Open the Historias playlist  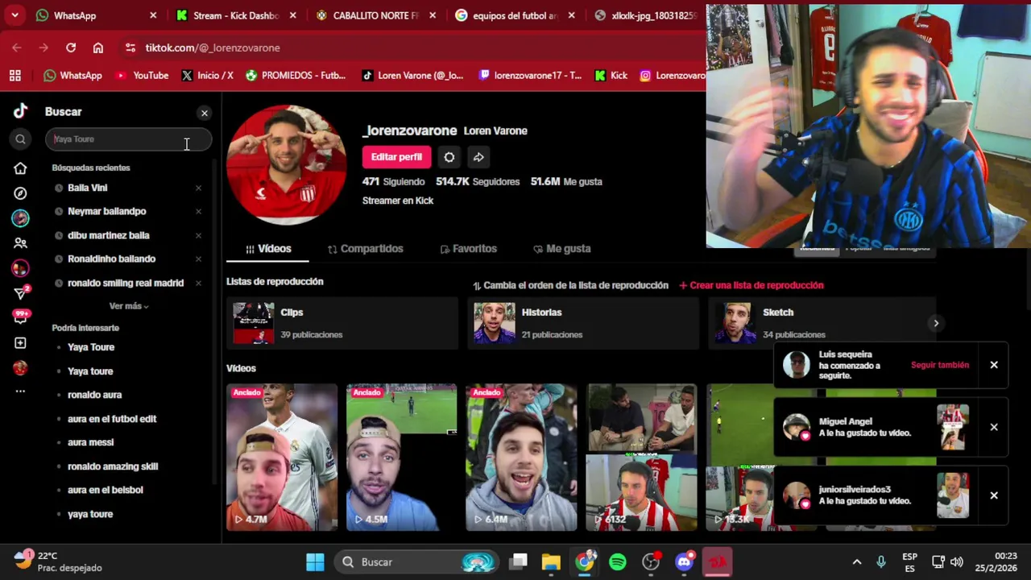583,323
